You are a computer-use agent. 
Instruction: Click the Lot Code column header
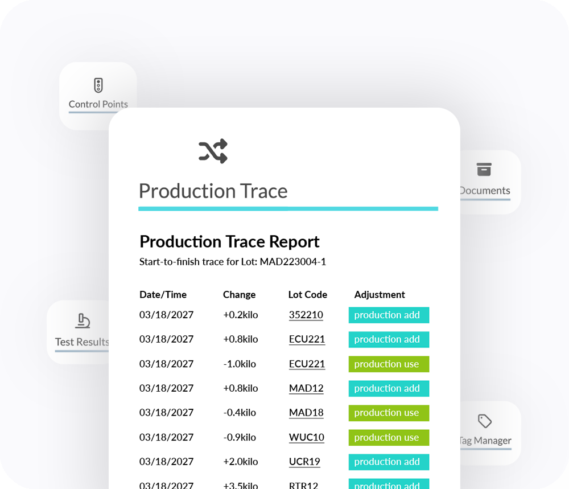[x=307, y=294]
